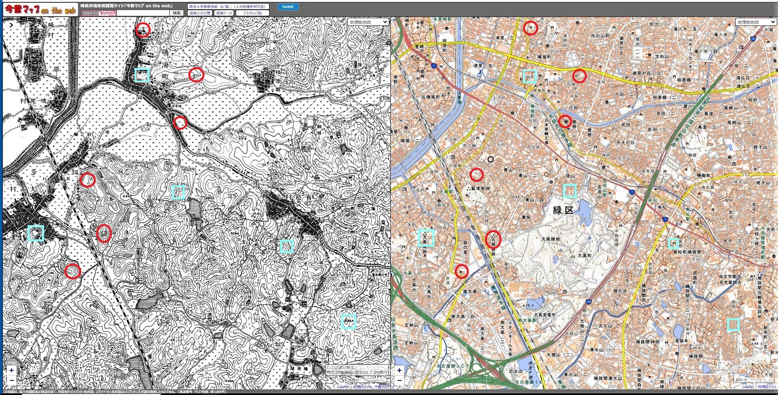Zoom in on the left historical map
The image size is (778, 395).
tap(11, 370)
